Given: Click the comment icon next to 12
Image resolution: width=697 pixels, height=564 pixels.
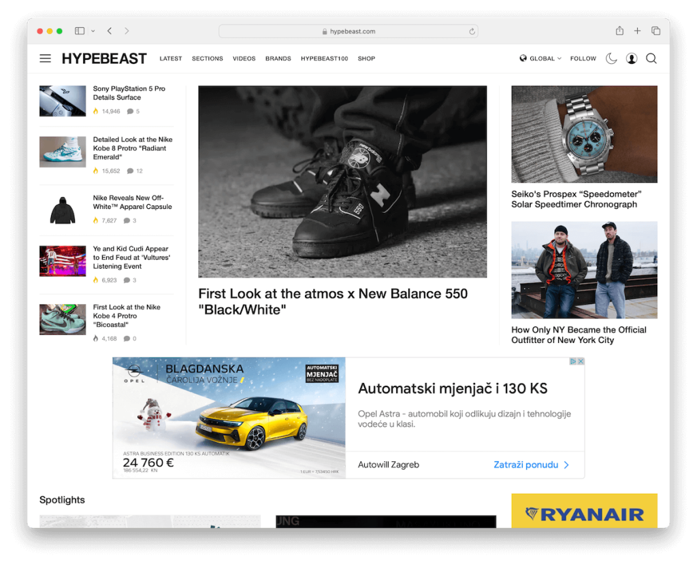Looking at the screenshot, I should point(130,171).
